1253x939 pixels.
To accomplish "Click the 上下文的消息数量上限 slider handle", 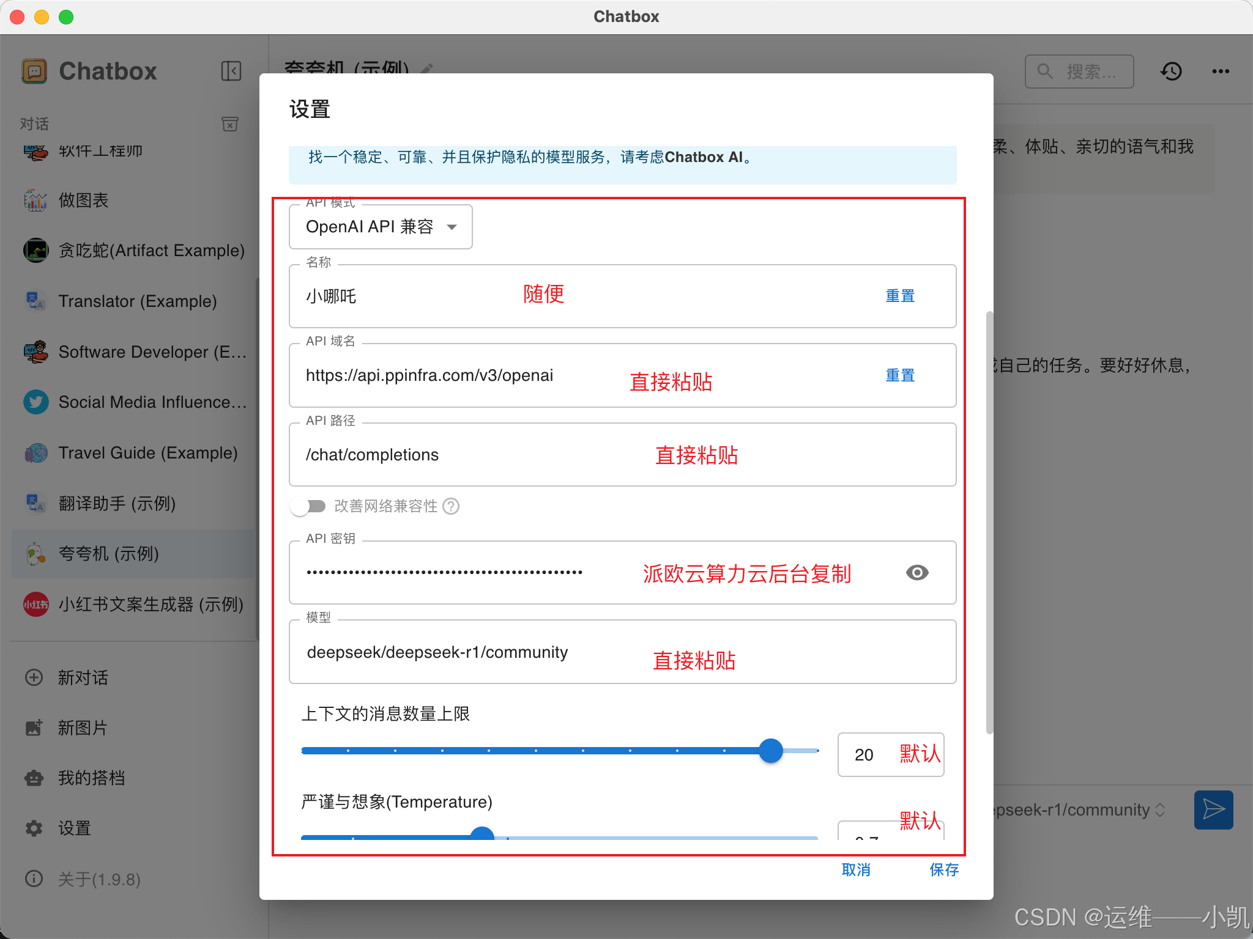I will coord(771,751).
